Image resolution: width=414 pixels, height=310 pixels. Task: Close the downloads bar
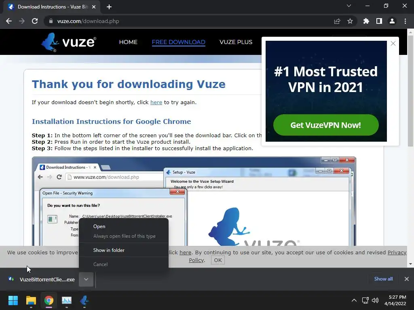pos(407,279)
